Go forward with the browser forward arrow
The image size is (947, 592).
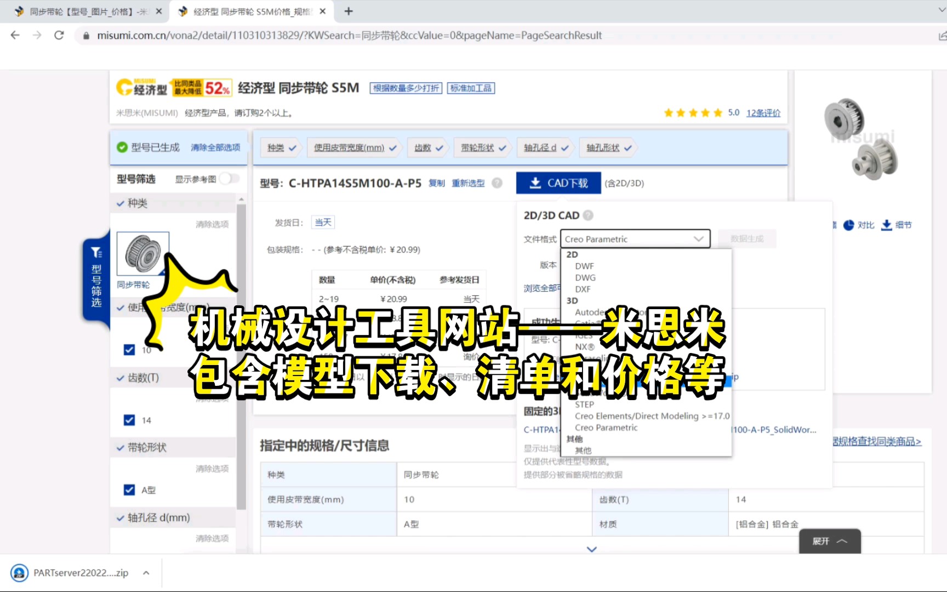(37, 35)
